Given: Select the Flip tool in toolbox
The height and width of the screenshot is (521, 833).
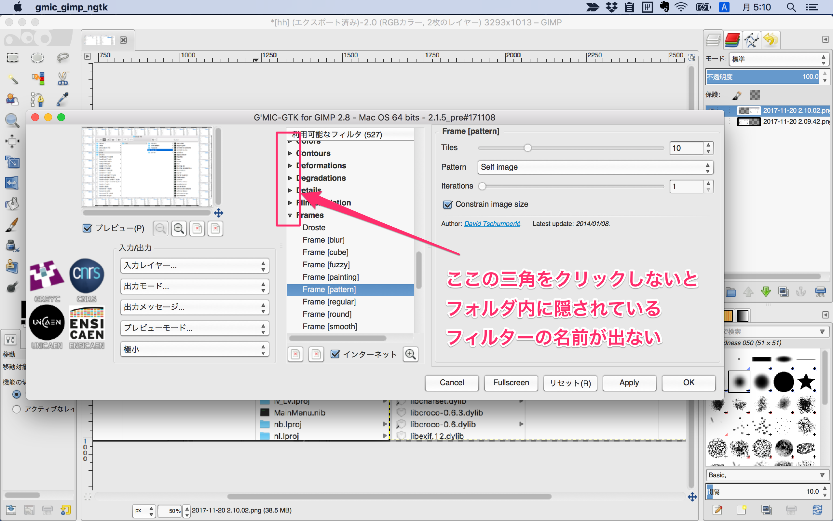Looking at the screenshot, I should (12, 183).
